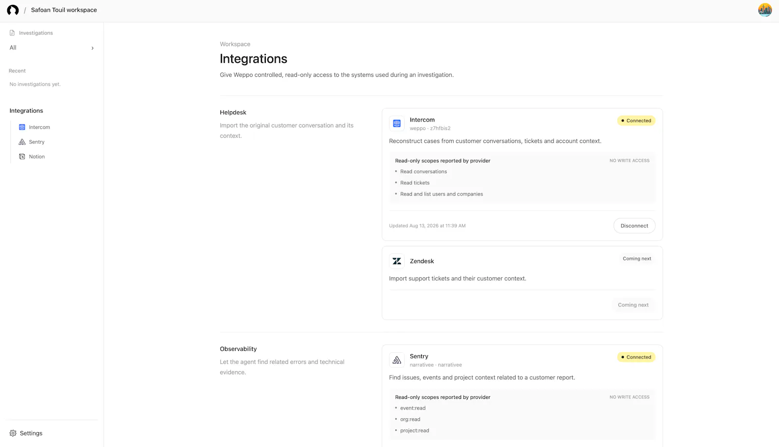Viewport: 779px width, 447px height.
Task: Click the Intercom card description about reconstructing cases
Action: pyautogui.click(x=495, y=141)
